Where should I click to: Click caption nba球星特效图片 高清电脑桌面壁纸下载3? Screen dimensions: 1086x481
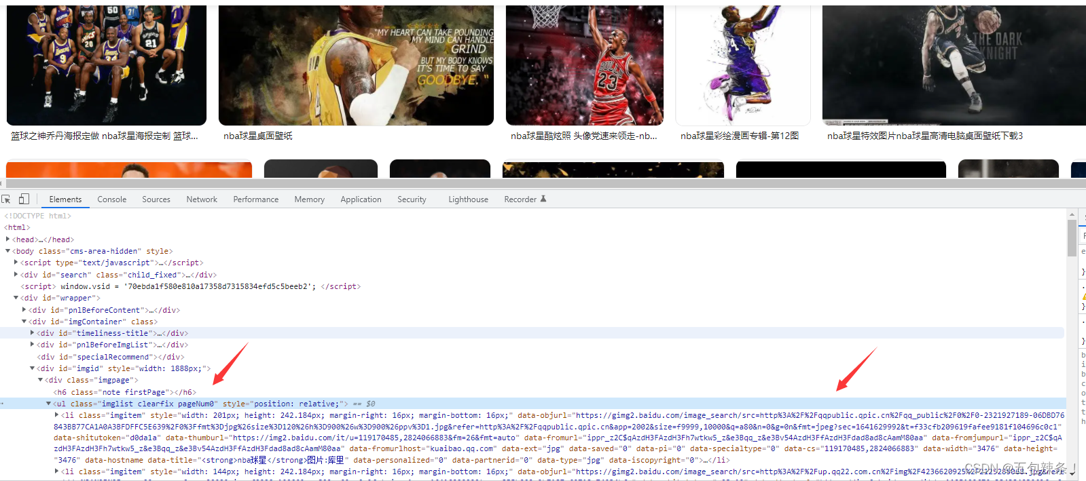click(925, 136)
